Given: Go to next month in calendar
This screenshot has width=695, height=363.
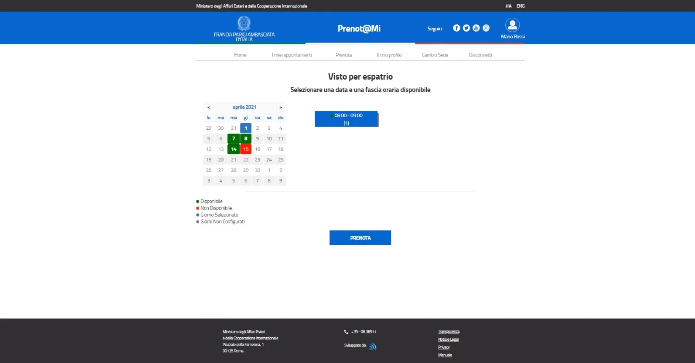Looking at the screenshot, I should [280, 108].
